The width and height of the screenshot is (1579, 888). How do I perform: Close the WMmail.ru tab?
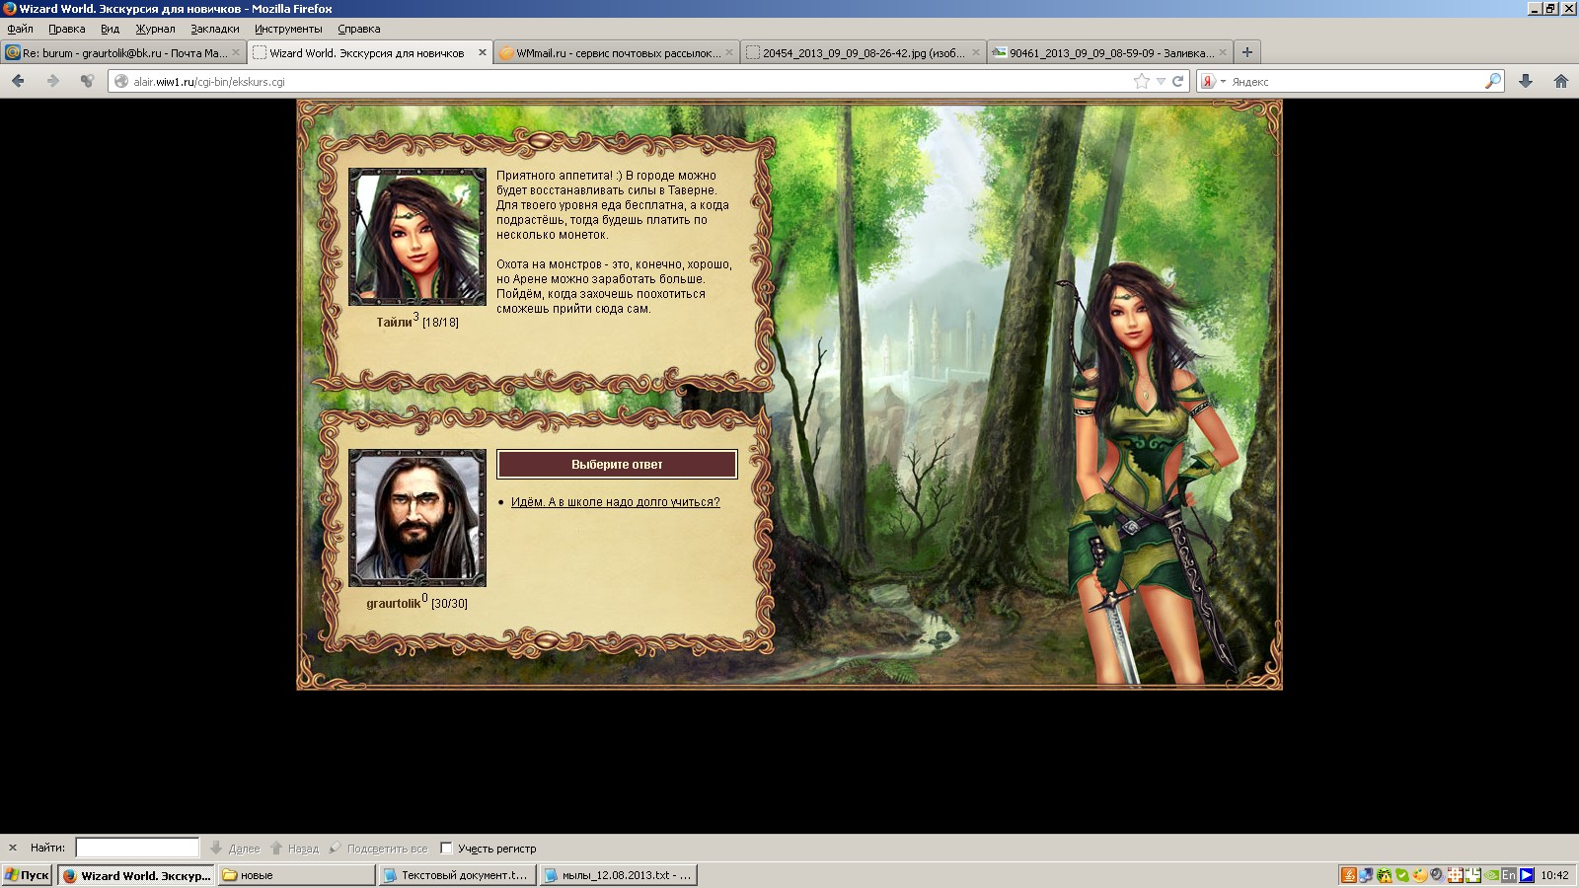click(729, 53)
